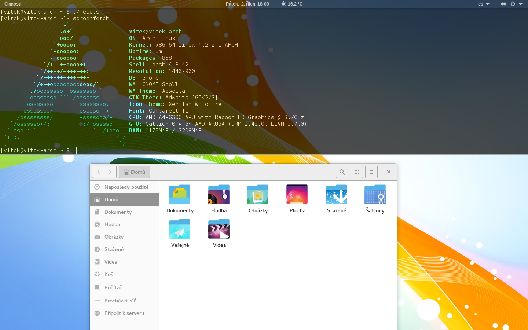Open the hamburger menu in Files
This screenshot has width=528, height=330.
tap(371, 172)
